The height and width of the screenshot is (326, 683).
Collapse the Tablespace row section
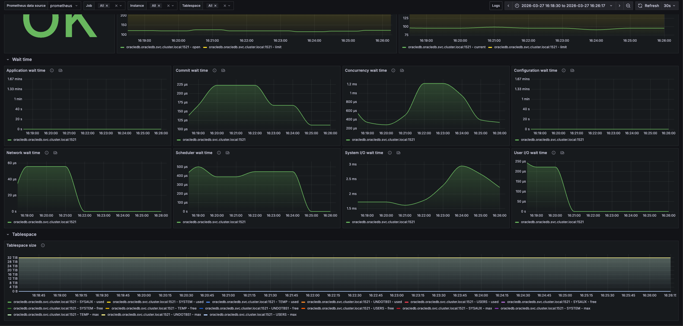coord(8,234)
